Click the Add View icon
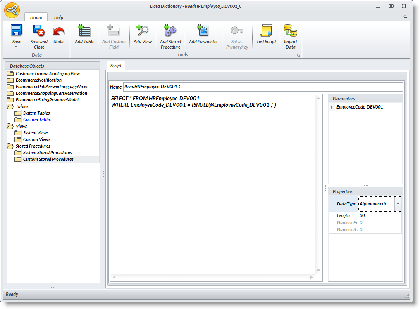Viewport: 420px width, 309px height. (142, 31)
